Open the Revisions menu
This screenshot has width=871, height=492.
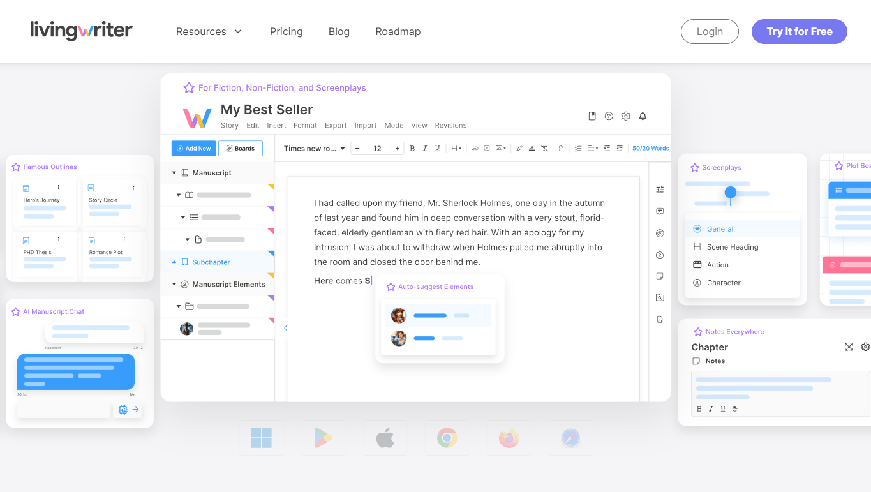(x=450, y=125)
